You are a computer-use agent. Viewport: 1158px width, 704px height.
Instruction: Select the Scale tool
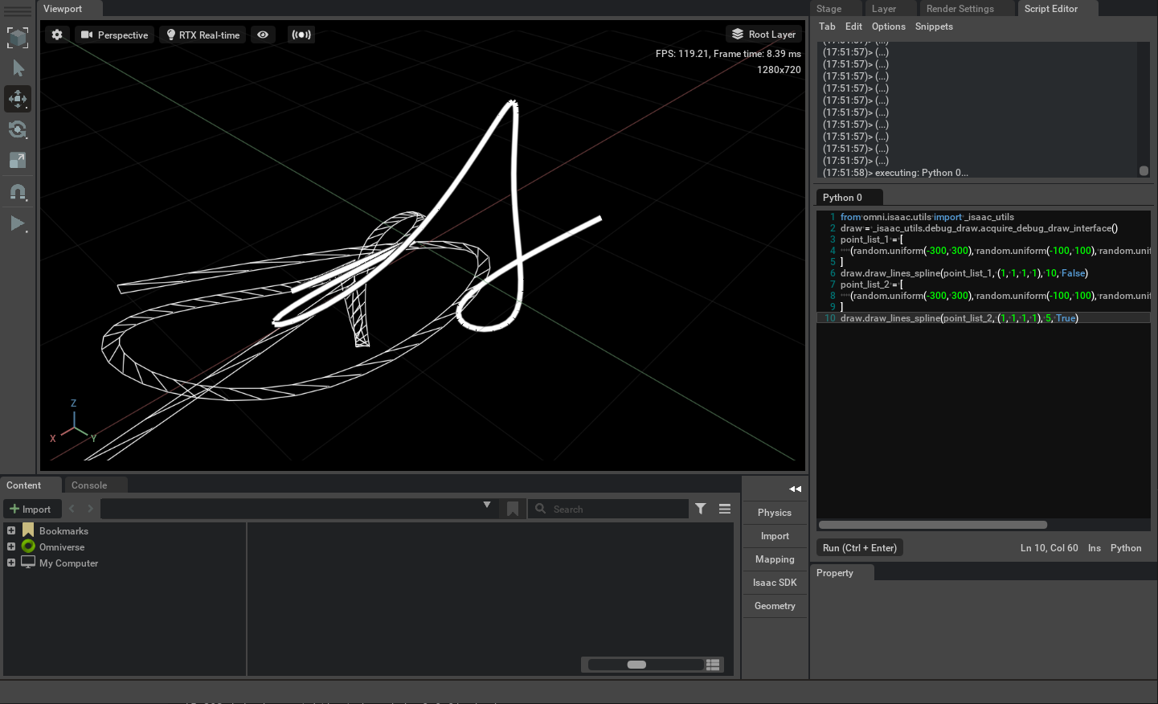(x=18, y=160)
